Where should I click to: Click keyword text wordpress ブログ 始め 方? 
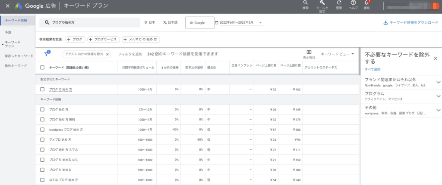66,129
